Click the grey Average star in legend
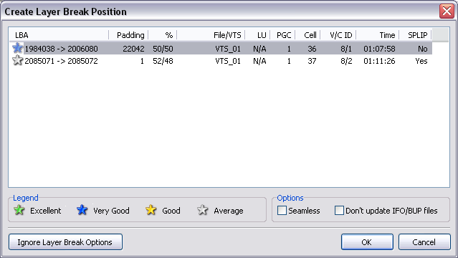This screenshot has width=458, height=258. [x=202, y=210]
